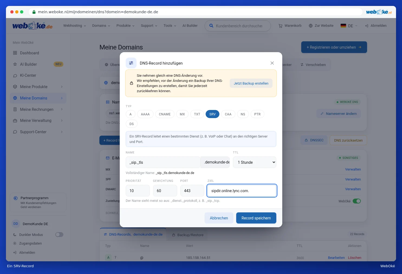Click the AI Builder star icon
402x274 pixels.
[x=15, y=64]
